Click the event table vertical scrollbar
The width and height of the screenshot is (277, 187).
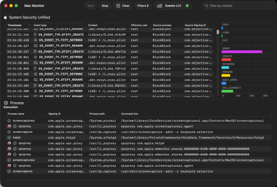click(218, 32)
